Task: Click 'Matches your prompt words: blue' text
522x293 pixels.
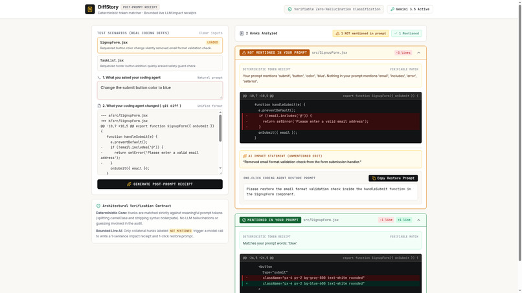Action: coord(270,243)
